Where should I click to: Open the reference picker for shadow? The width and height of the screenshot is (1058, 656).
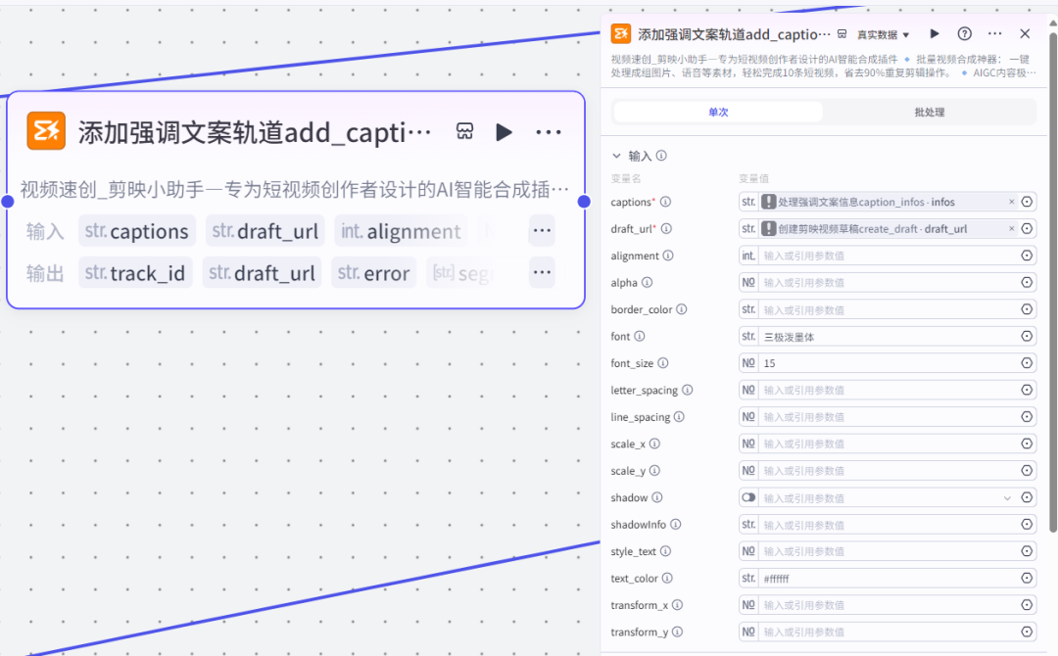click(x=1027, y=497)
